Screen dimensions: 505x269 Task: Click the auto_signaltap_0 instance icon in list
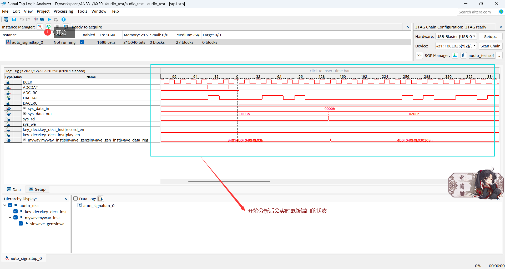[8, 42]
